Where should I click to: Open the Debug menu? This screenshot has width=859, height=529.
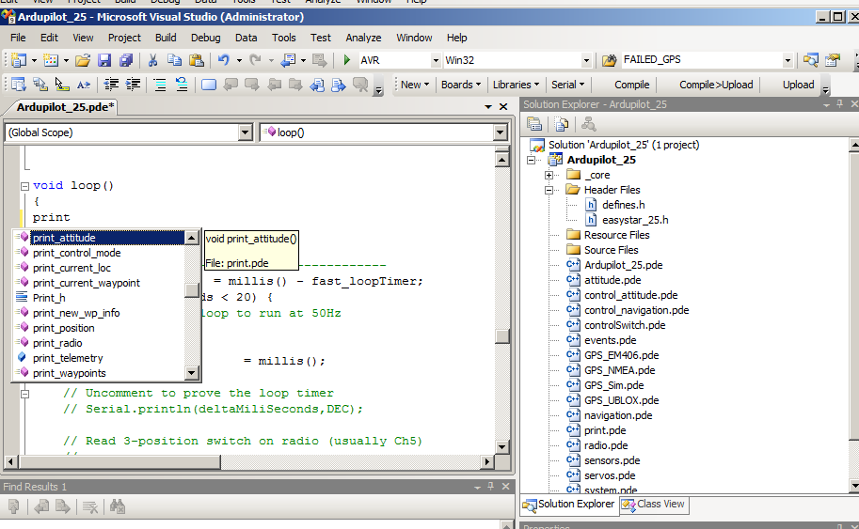coord(205,38)
